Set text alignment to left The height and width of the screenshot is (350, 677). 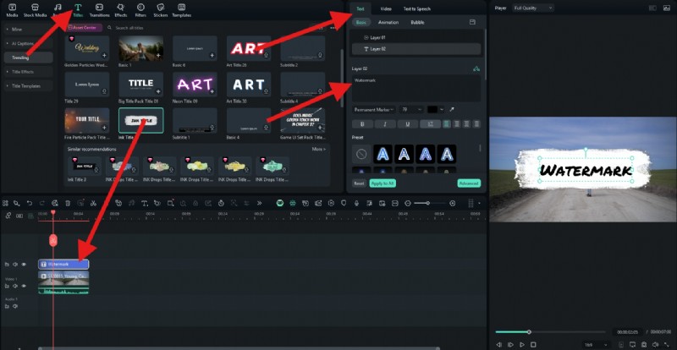[447, 124]
